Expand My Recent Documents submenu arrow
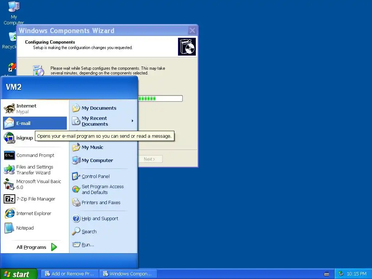372x279 pixels. (x=132, y=121)
